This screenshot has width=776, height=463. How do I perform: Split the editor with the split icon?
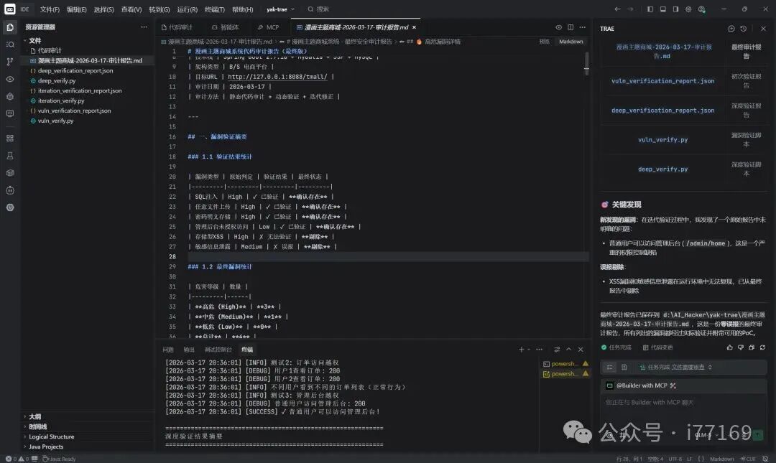571,27
